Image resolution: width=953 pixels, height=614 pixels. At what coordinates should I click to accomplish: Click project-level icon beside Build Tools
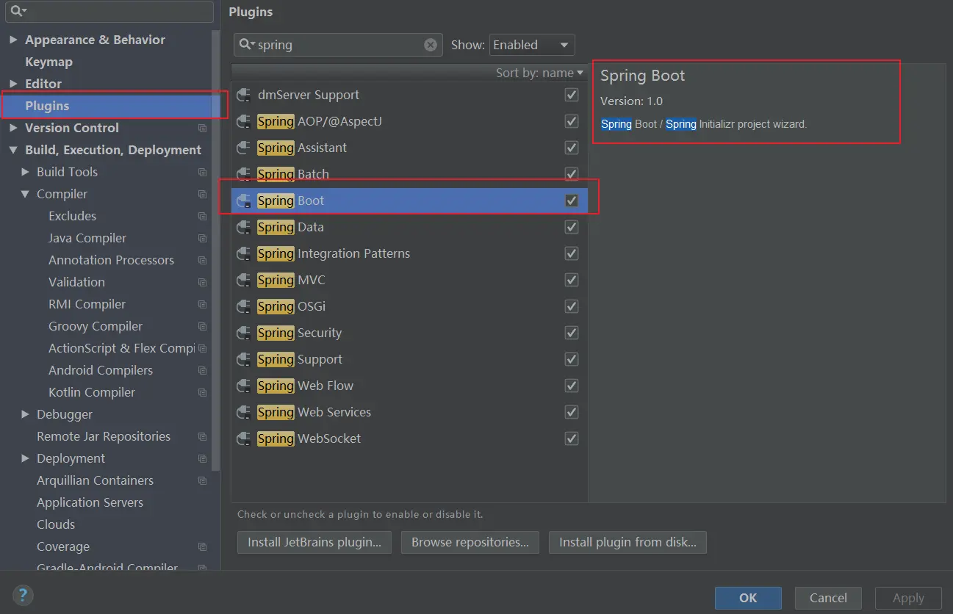[203, 172]
